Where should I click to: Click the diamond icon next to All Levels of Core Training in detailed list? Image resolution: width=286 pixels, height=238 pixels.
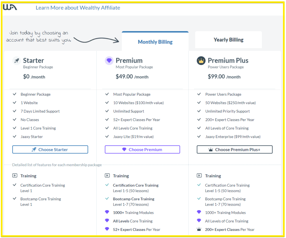199,220
